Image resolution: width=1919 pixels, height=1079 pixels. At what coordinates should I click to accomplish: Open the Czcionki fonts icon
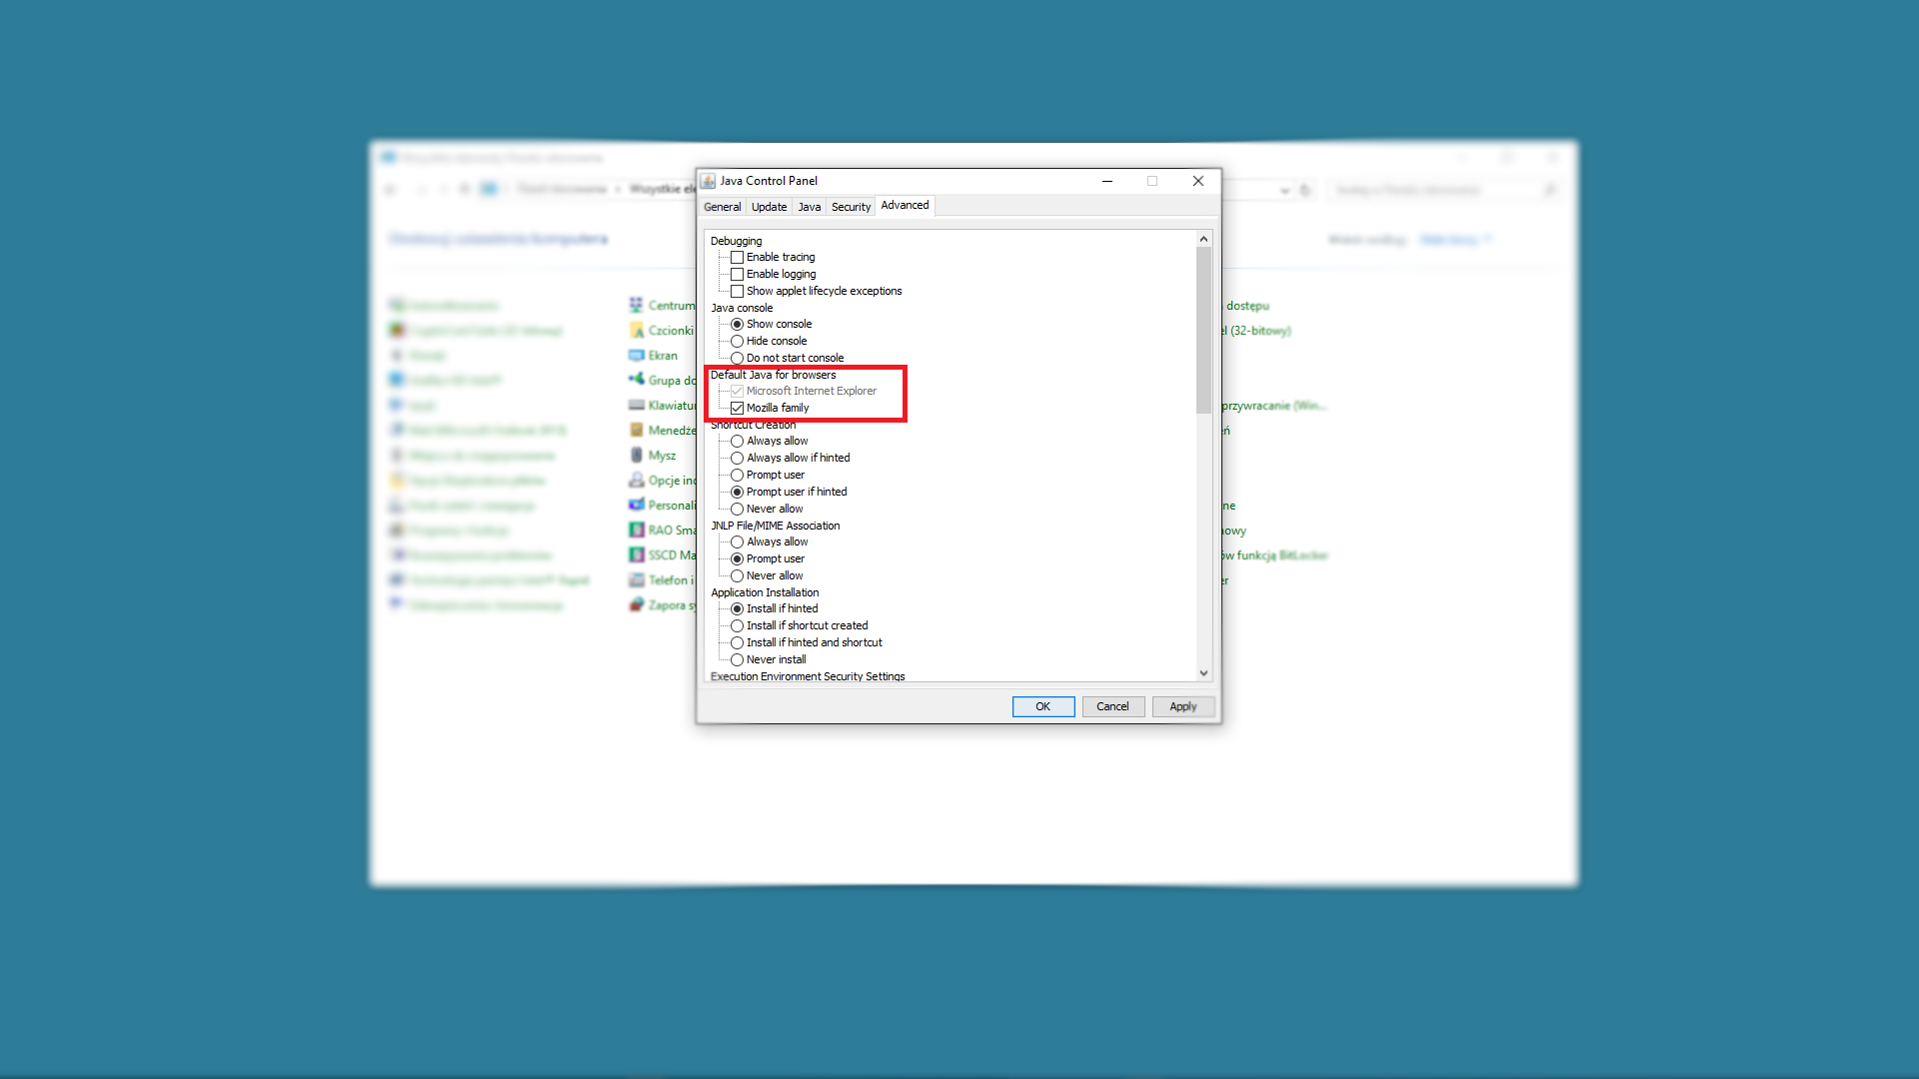coord(637,331)
